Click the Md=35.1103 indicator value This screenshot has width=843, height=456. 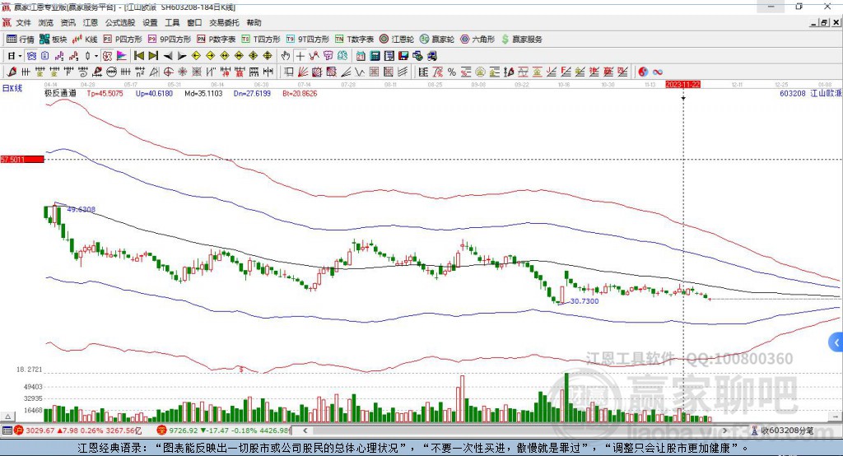(x=204, y=93)
